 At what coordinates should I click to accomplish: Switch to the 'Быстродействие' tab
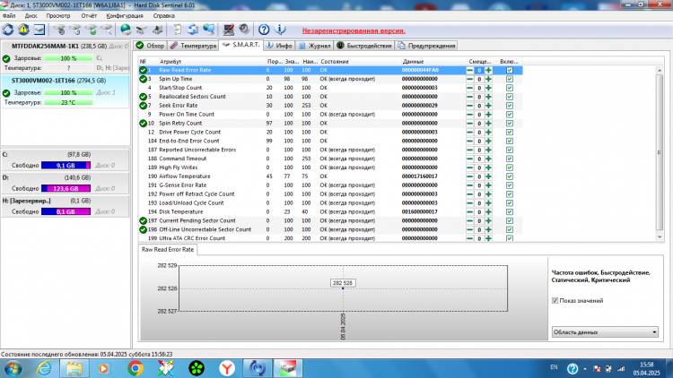pos(364,46)
